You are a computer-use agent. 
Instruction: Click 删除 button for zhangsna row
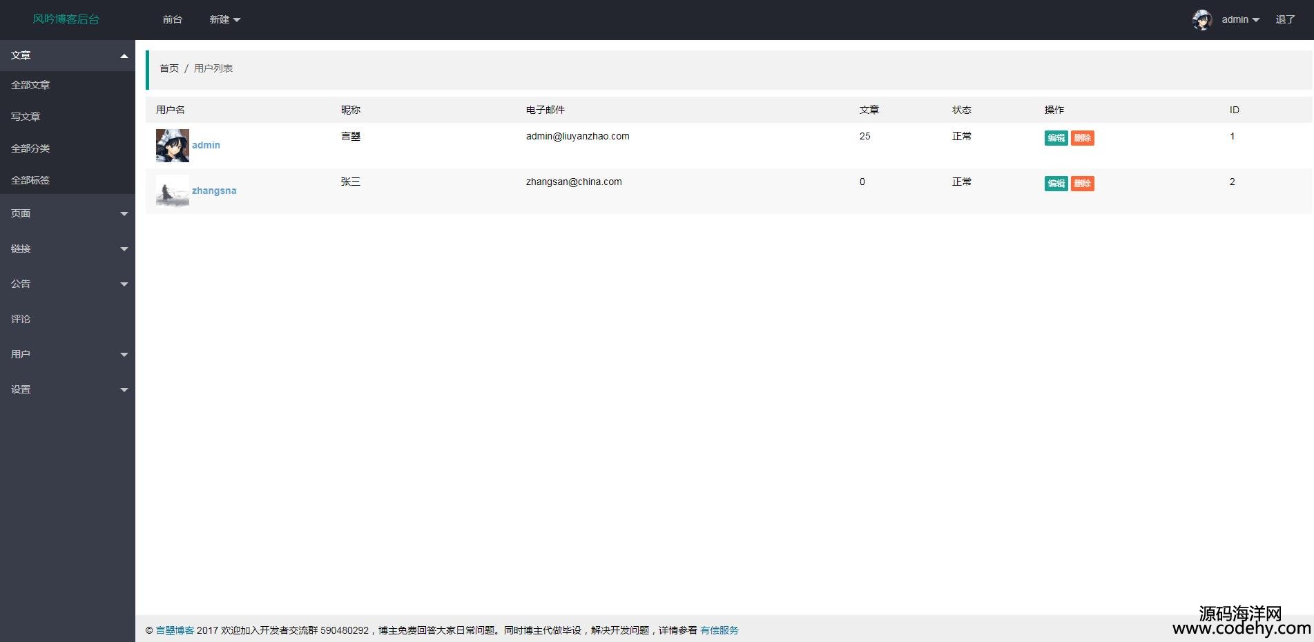point(1083,184)
